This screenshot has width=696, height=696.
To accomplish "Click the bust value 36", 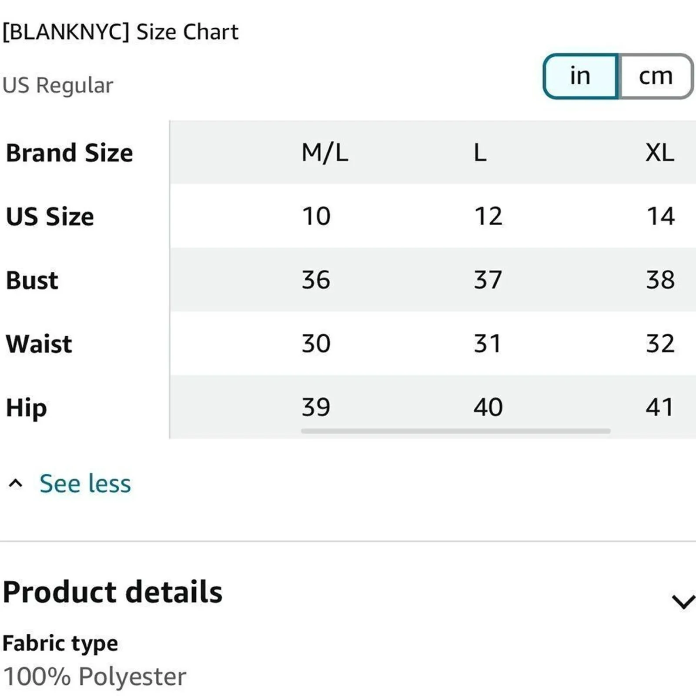I will pos(316,280).
